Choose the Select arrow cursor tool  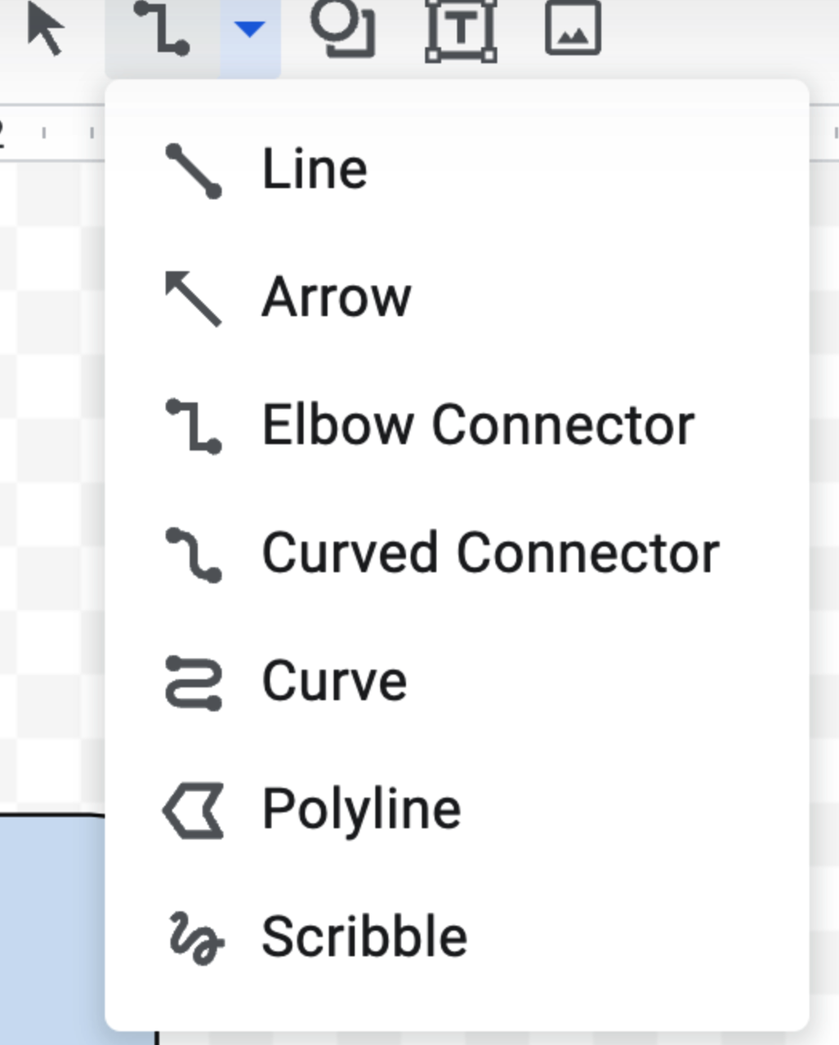click(45, 28)
